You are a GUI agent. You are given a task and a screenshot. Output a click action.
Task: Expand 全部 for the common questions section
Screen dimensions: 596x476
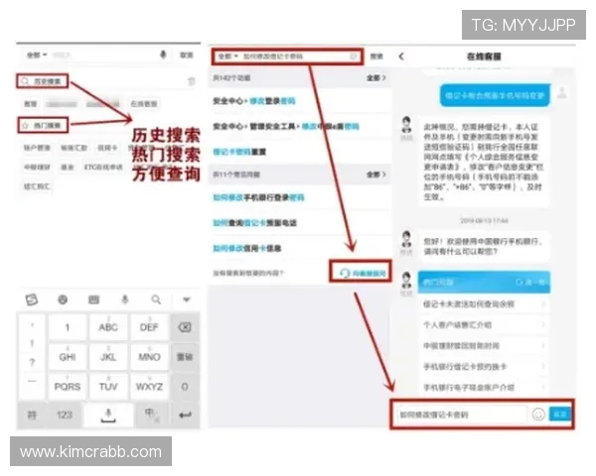[376, 175]
